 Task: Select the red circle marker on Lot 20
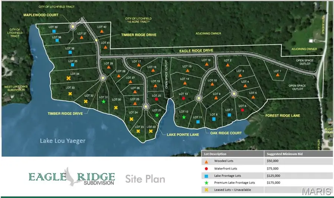[156, 99]
